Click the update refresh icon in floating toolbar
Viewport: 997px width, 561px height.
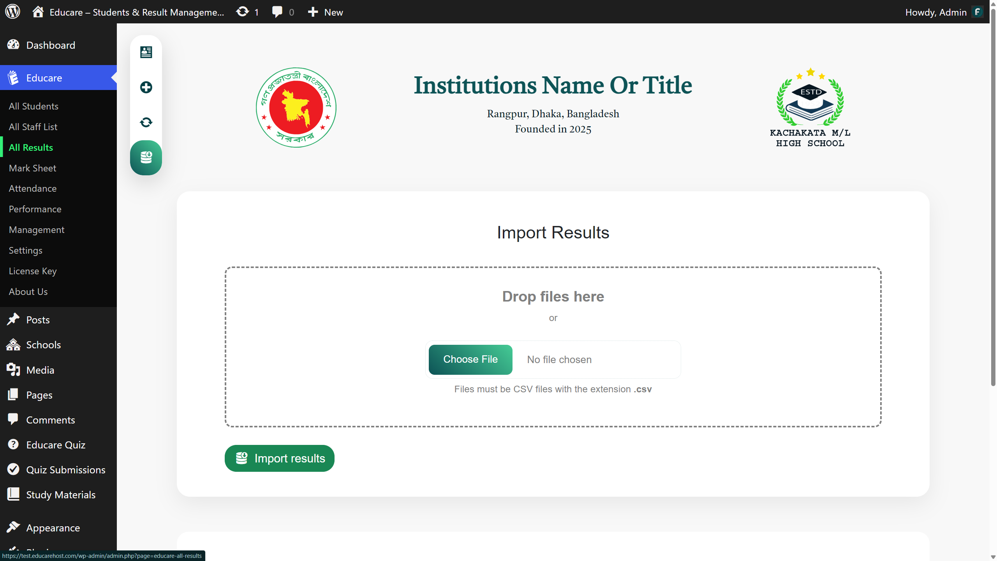[x=146, y=122]
